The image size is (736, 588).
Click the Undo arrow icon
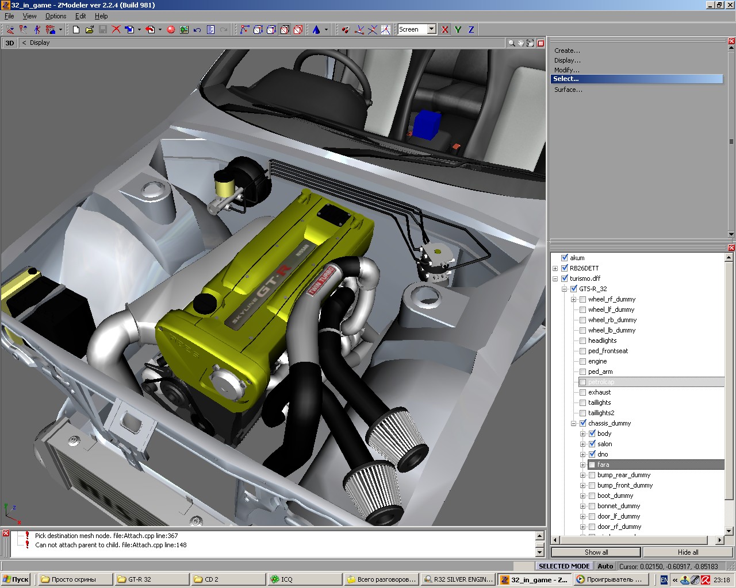click(197, 29)
